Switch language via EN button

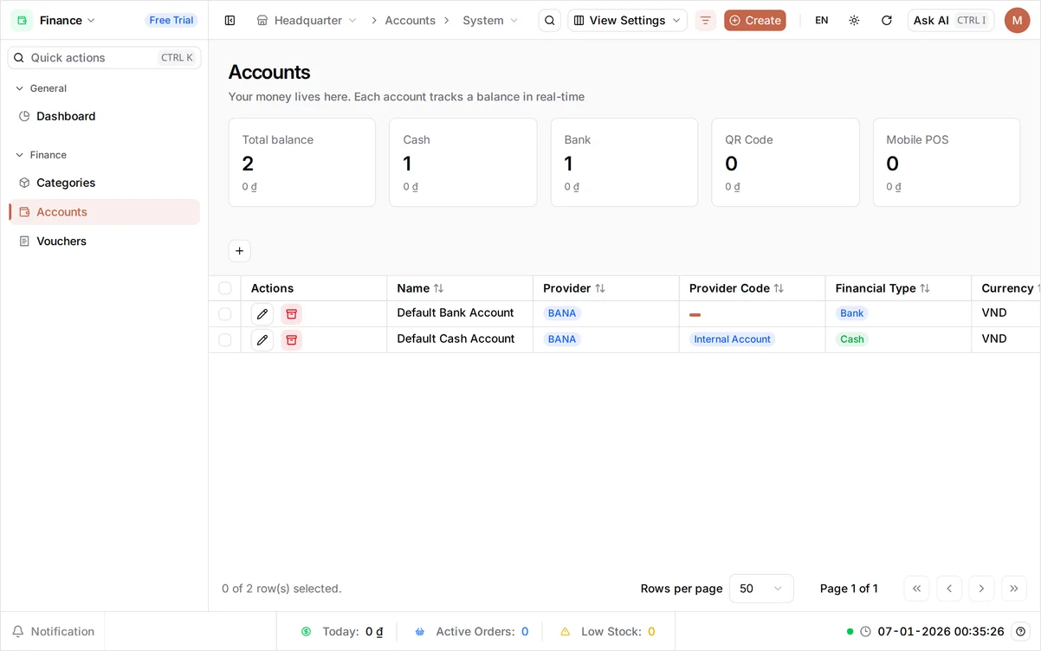pos(822,20)
